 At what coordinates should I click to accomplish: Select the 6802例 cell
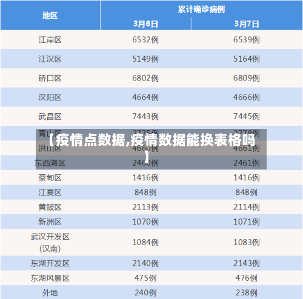click(145, 78)
